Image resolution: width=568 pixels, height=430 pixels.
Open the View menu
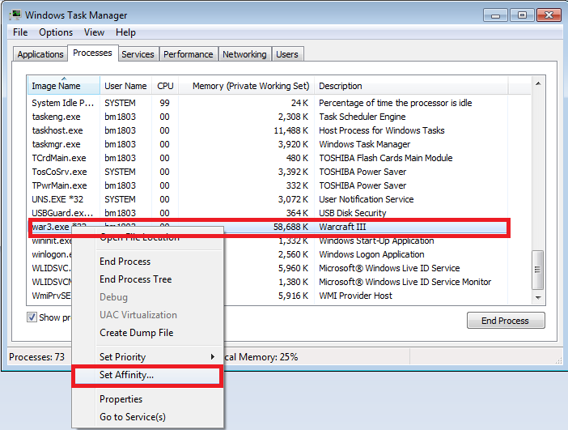pos(94,32)
